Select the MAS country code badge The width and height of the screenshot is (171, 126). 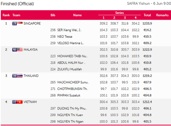(15, 50)
